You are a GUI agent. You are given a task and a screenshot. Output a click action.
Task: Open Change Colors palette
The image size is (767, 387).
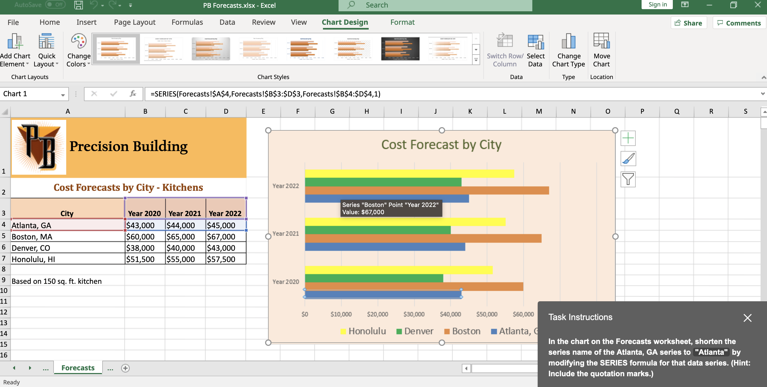(79, 42)
